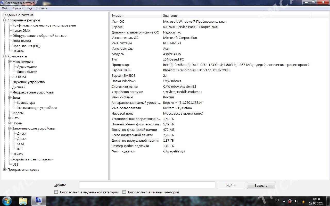Click the Найти search button
Viewport: 330px width, 206px height.
pos(231,185)
